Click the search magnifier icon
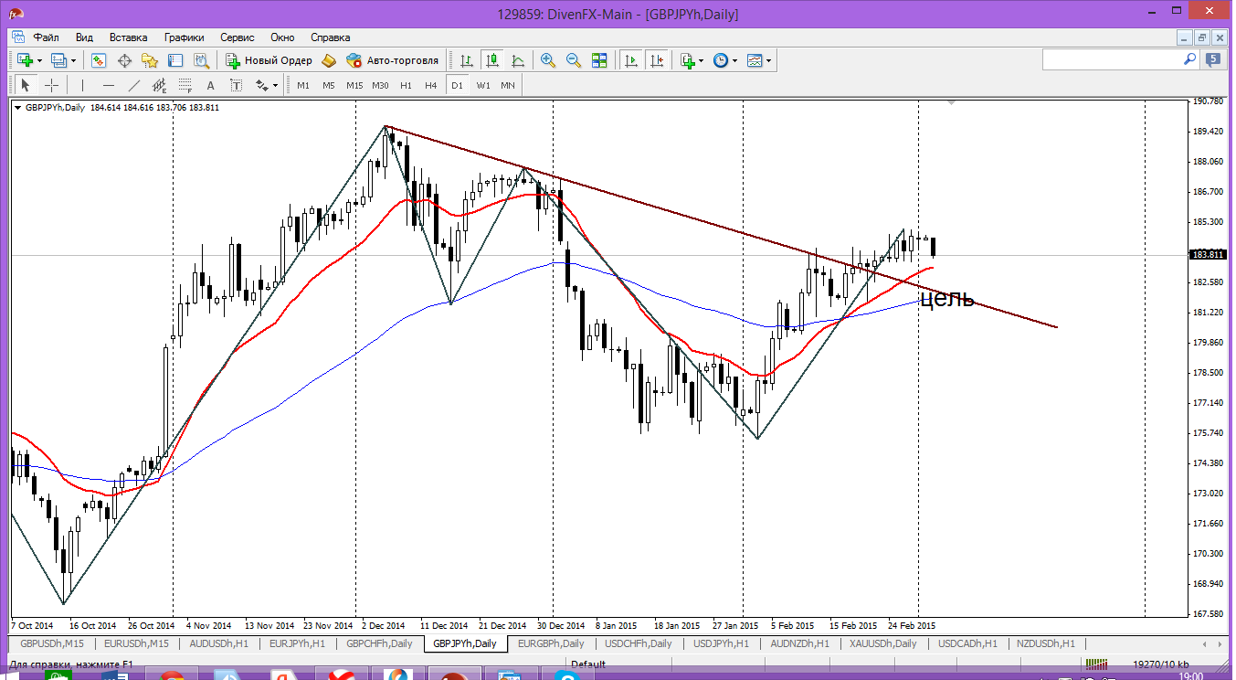The image size is (1236, 680). point(1190,59)
